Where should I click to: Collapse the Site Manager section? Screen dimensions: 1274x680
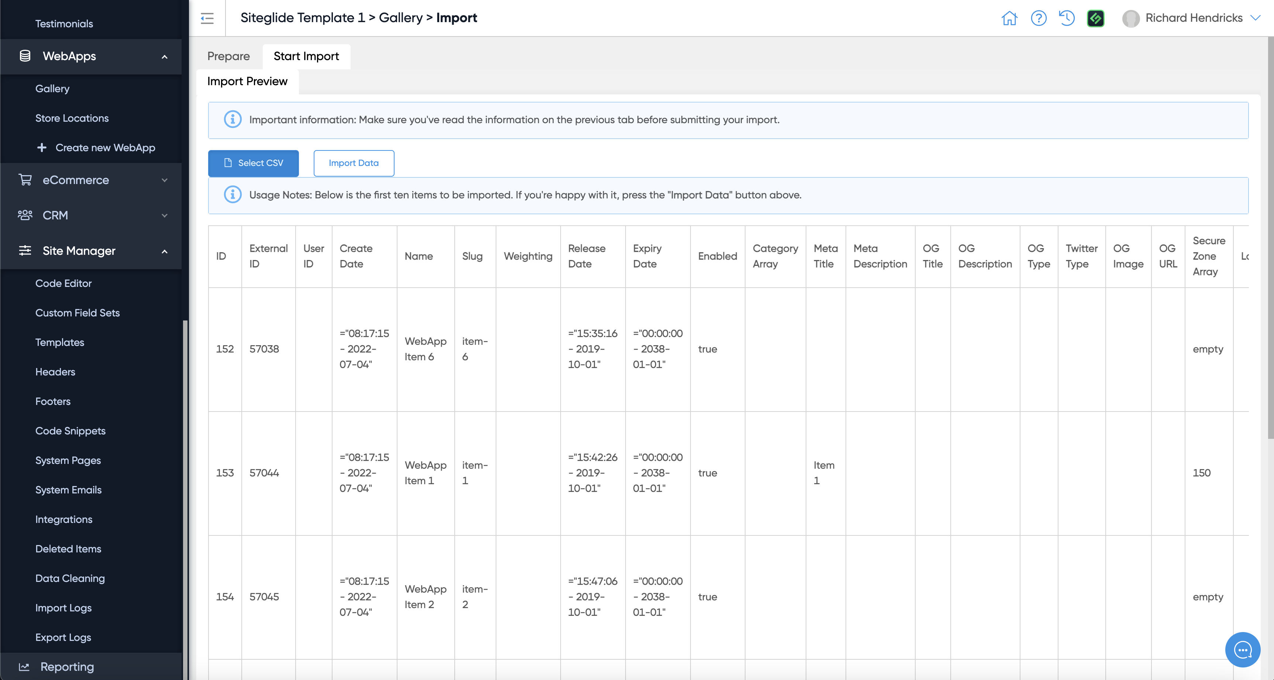pyautogui.click(x=165, y=251)
